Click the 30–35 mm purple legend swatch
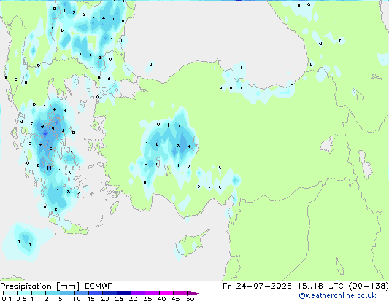Image resolution: width=389 pixels, height=301 pixels. [x=137, y=293]
